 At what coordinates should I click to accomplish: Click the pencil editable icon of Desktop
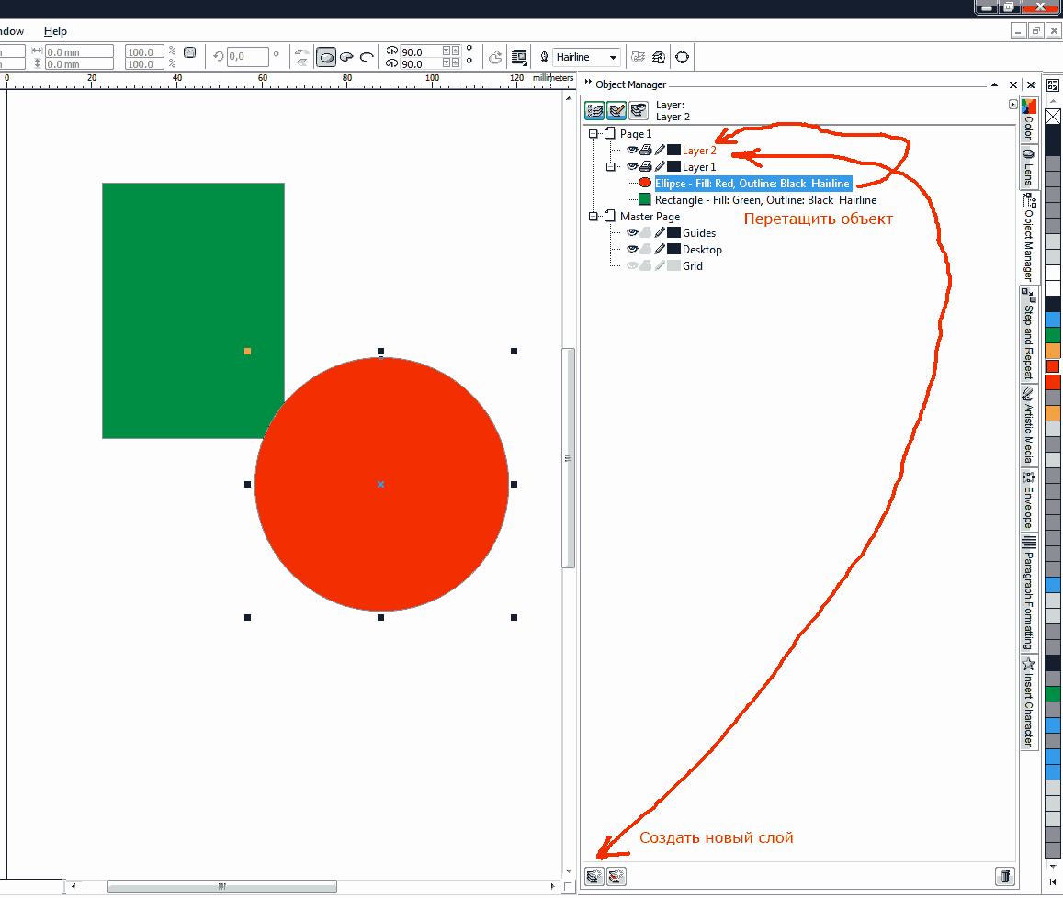660,249
